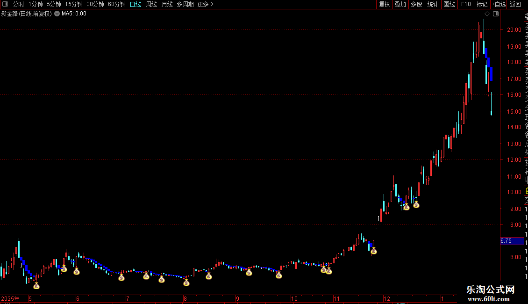Click the 6.75 current price tag

point(512,241)
